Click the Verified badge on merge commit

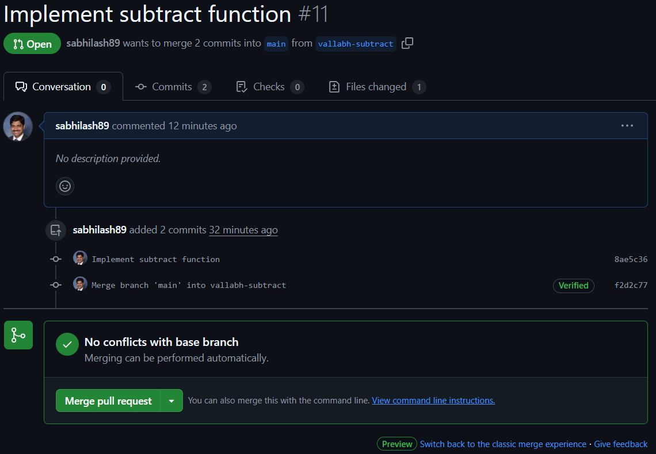click(573, 286)
